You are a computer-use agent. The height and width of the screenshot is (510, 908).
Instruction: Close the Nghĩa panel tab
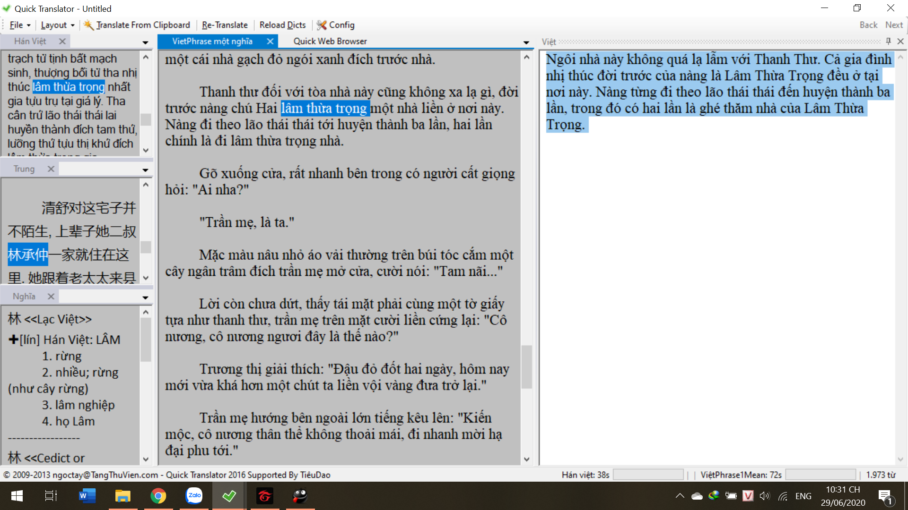tap(51, 297)
